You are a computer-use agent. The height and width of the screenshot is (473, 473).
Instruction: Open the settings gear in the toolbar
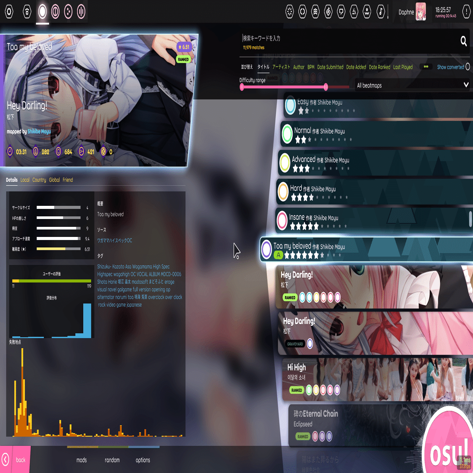(9, 11)
